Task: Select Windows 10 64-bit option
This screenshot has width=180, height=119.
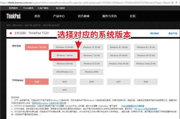Action: coord(64,47)
